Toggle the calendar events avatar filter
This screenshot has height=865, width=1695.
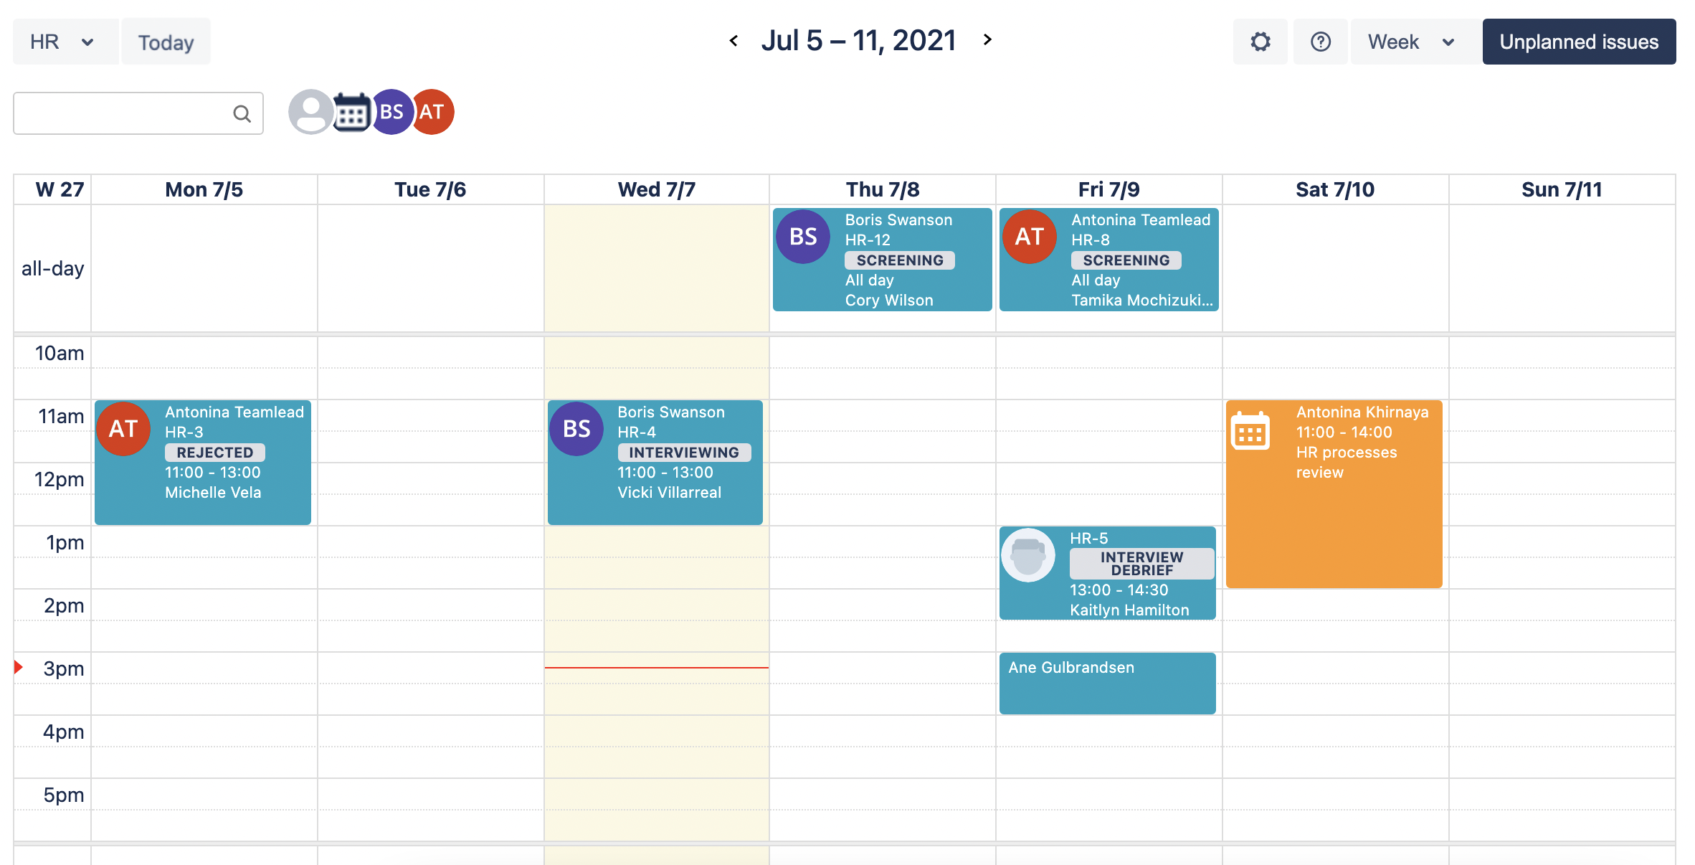click(351, 113)
